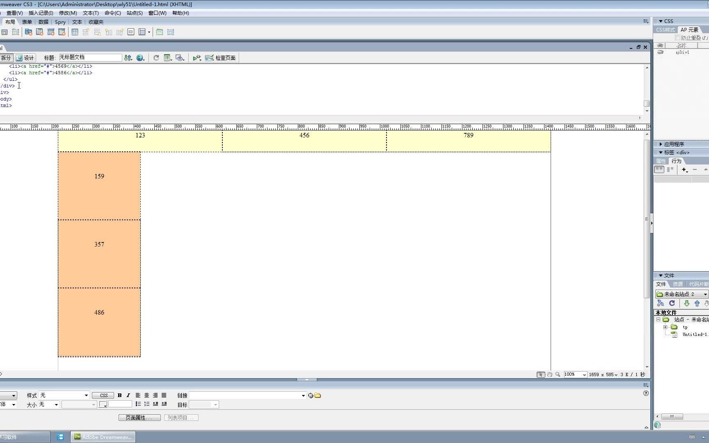This screenshot has height=443, width=709.
Task: Open the 表单 Forms insert tab
Action: 27,22
